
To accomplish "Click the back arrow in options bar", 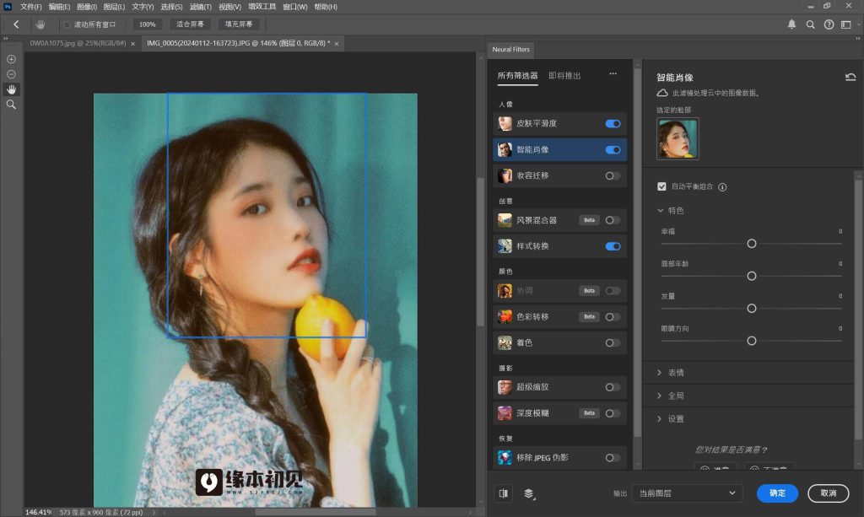I will click(x=16, y=24).
